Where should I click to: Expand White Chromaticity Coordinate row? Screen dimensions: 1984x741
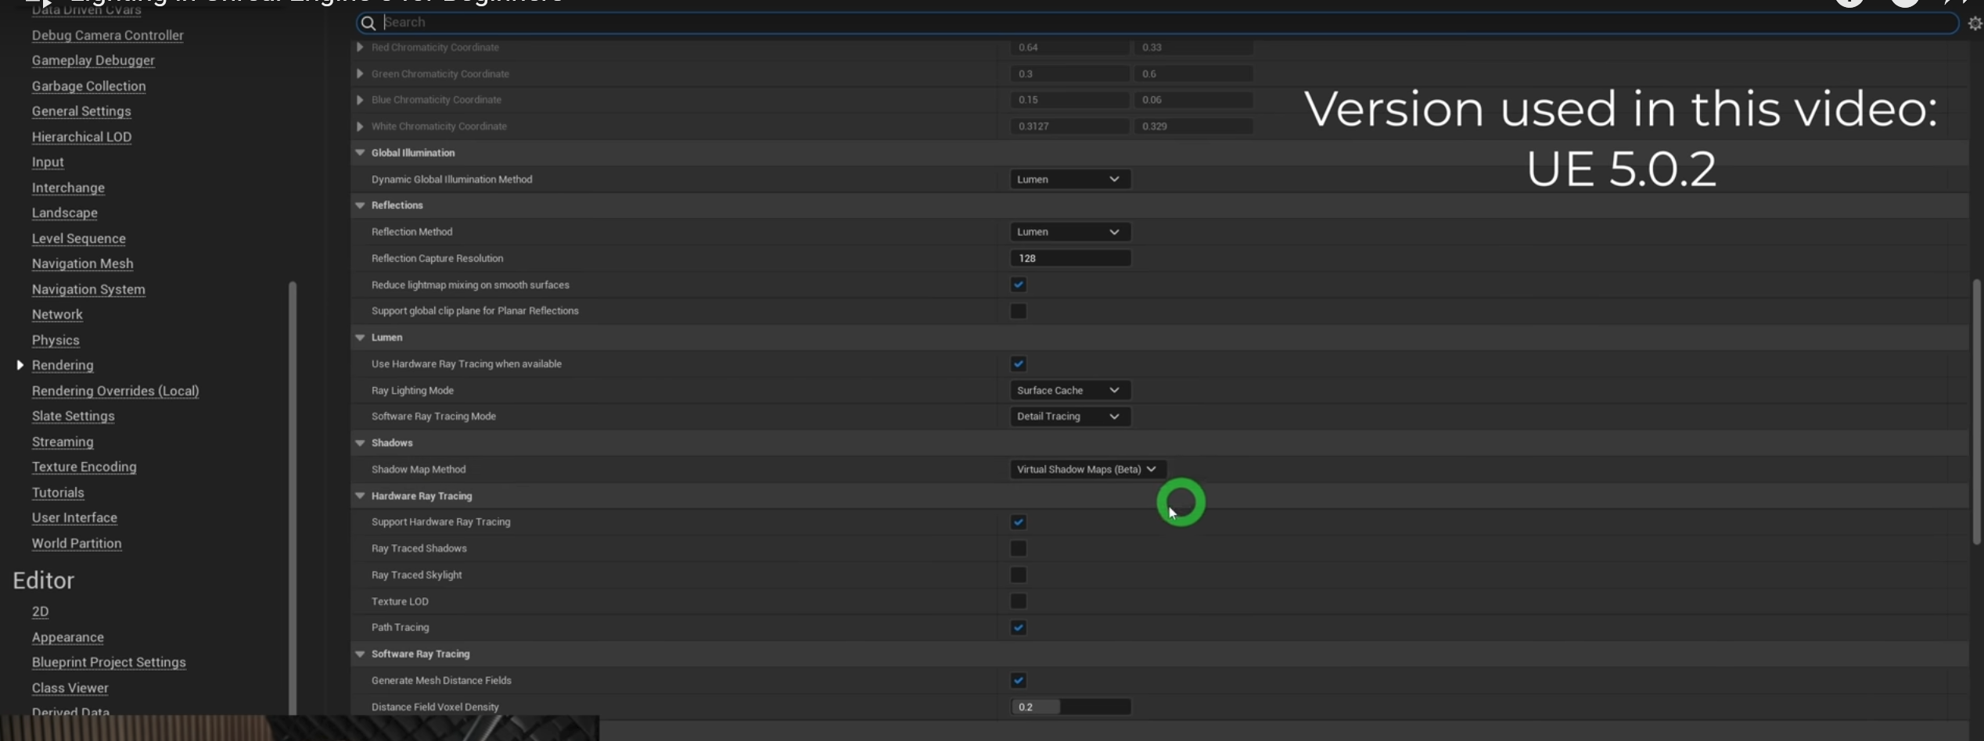click(x=360, y=126)
